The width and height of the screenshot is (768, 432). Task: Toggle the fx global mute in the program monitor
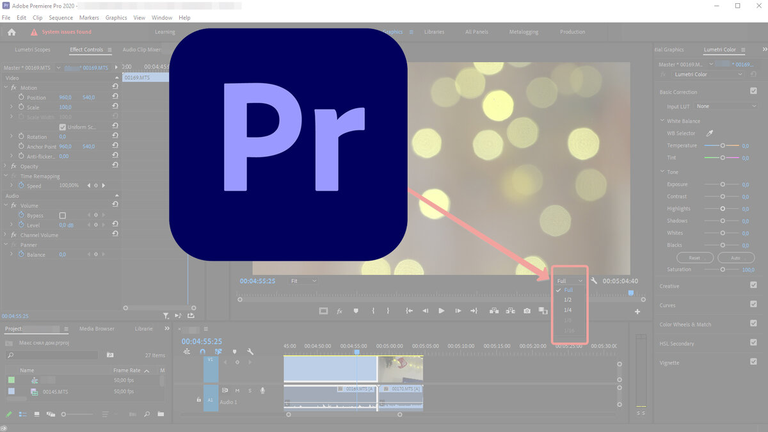[x=340, y=311]
